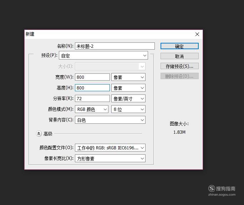244x205 pixels.
Task: Click the 名称(N): label
Action: click(x=65, y=46)
